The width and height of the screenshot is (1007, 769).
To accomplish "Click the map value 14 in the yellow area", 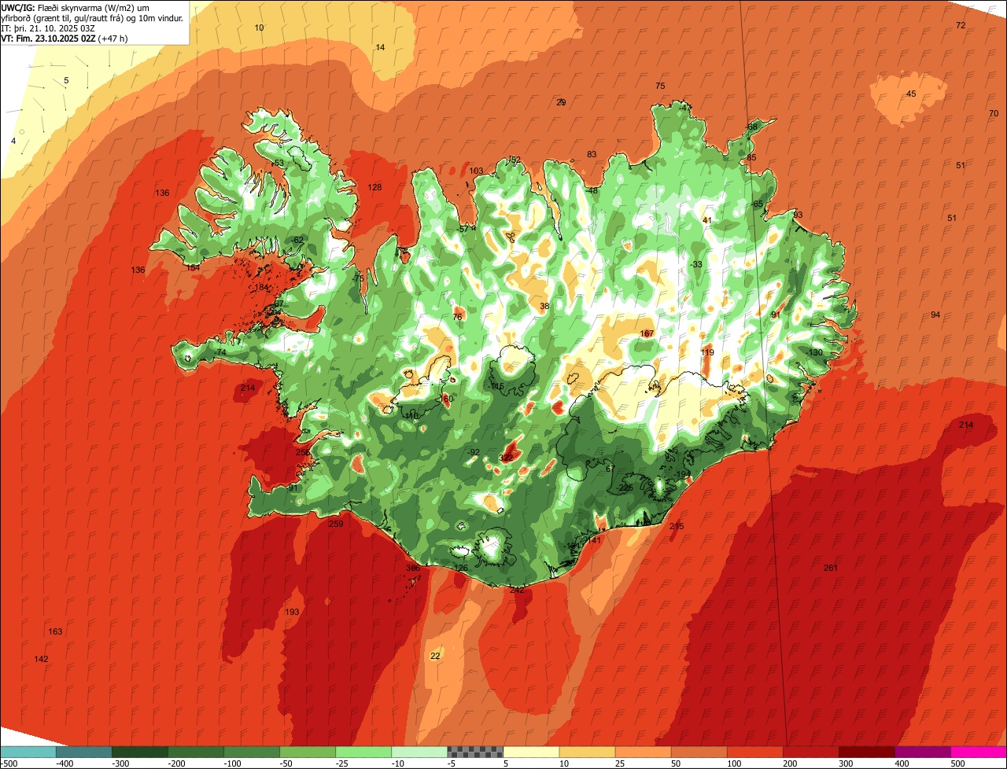I will point(380,47).
